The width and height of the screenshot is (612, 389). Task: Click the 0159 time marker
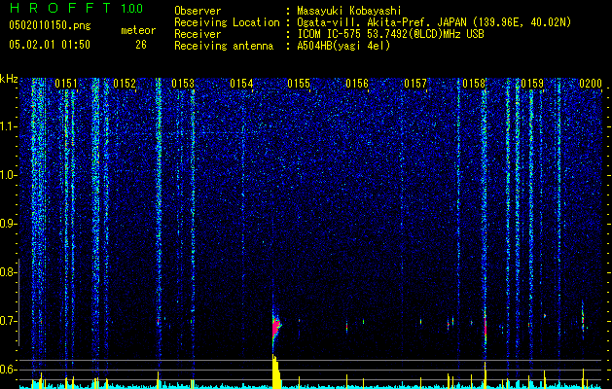532,84
